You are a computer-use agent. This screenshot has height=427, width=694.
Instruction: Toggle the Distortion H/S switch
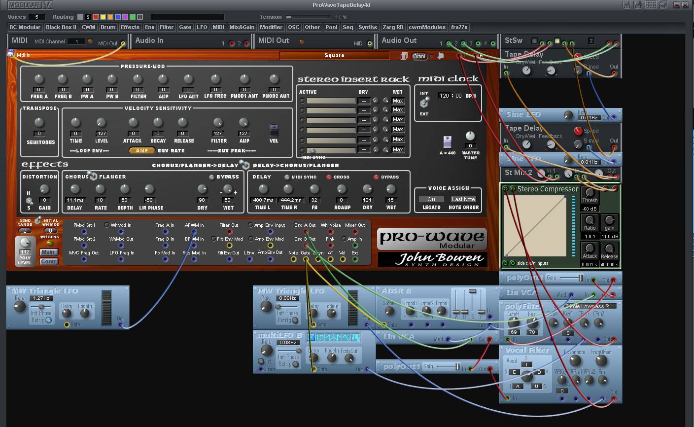pyautogui.click(x=30, y=201)
